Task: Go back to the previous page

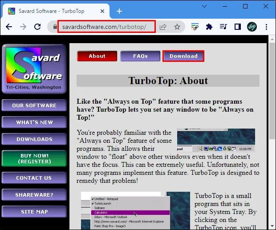Action: 9,27
